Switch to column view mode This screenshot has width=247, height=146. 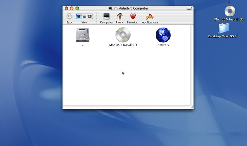[x=90, y=16]
